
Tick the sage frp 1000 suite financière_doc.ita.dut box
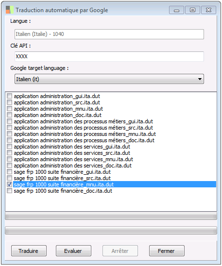pyautogui.click(x=10, y=191)
